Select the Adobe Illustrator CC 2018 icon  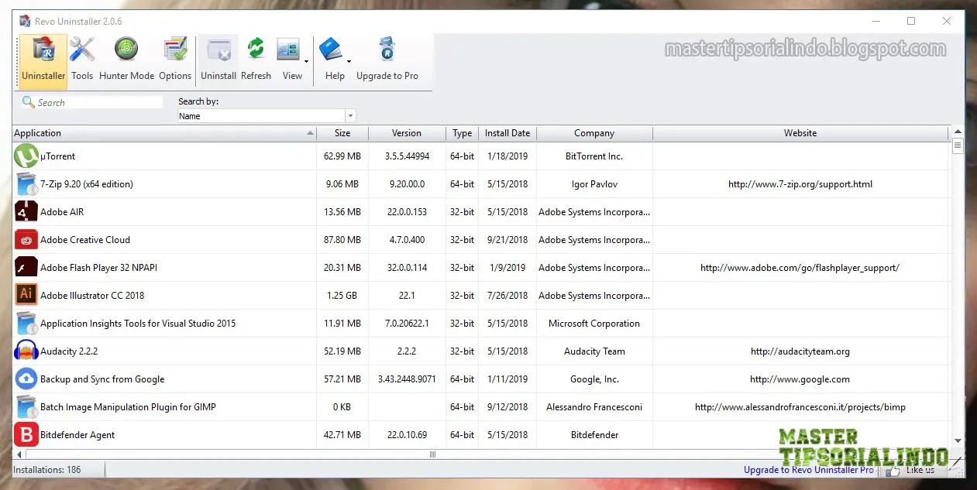click(26, 296)
